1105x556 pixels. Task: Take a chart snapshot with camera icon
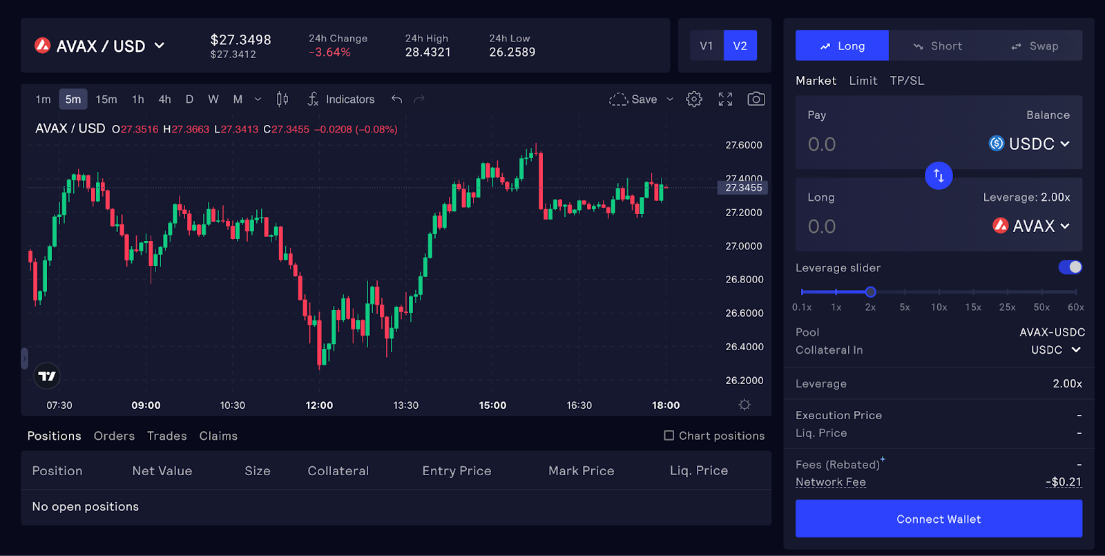[756, 99]
